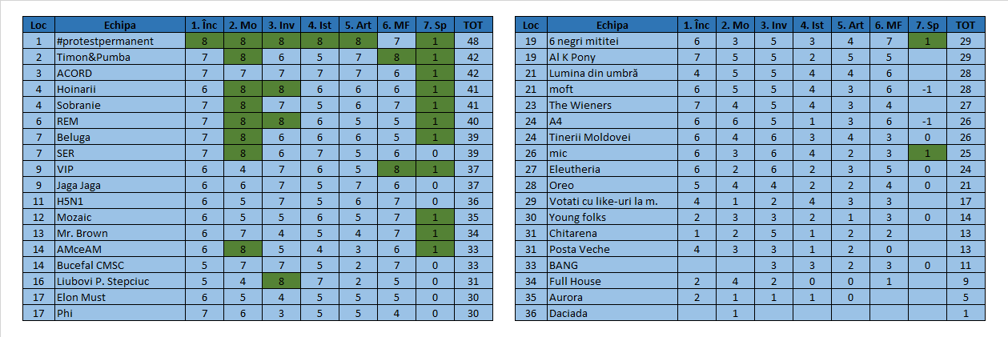
Task: Click the '2. Mo' column header in left table
Action: 243,25
